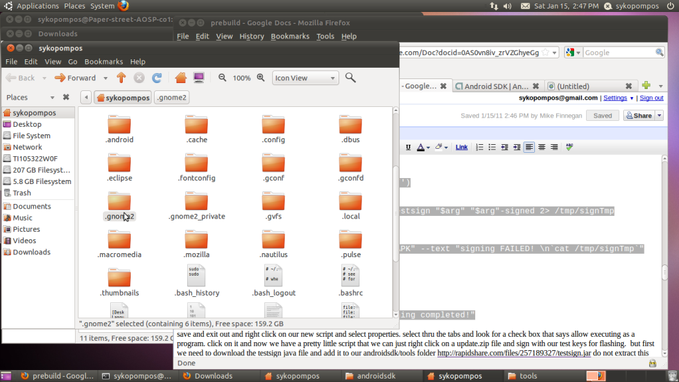
Task: Open Downloads in Places sidebar
Action: 31,252
